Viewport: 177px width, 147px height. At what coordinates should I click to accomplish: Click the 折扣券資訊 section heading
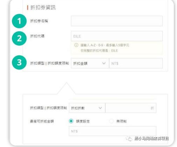(x=43, y=8)
